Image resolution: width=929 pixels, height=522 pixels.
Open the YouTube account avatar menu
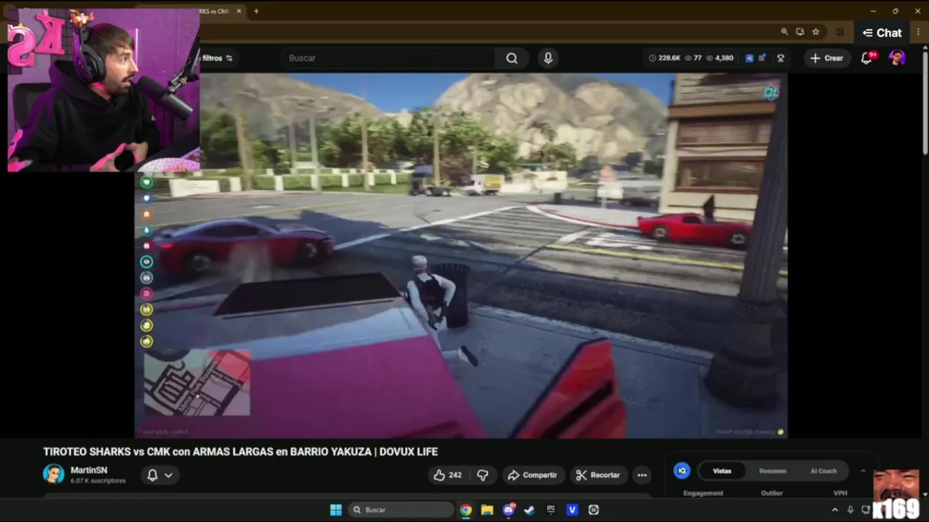pos(898,58)
